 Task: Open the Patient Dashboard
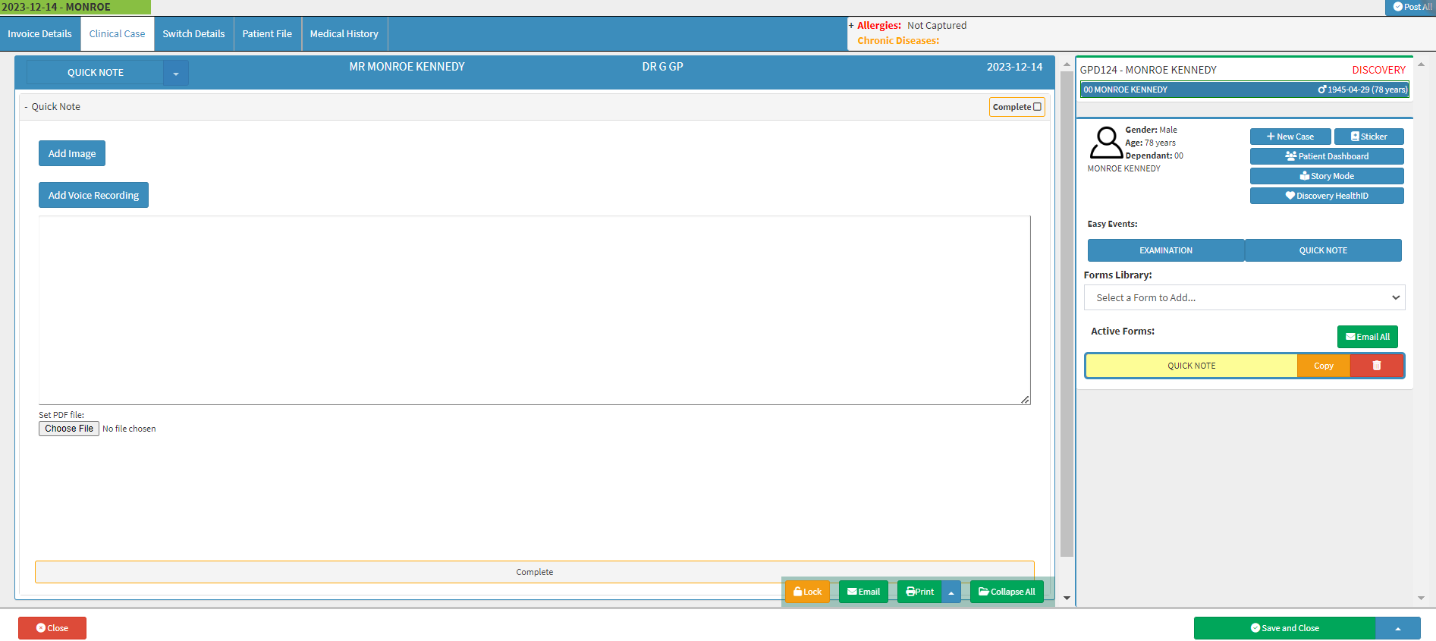[1326, 156]
